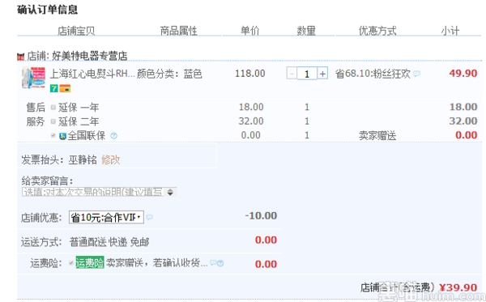
Task: Click the 单价 column header
Action: [249, 31]
